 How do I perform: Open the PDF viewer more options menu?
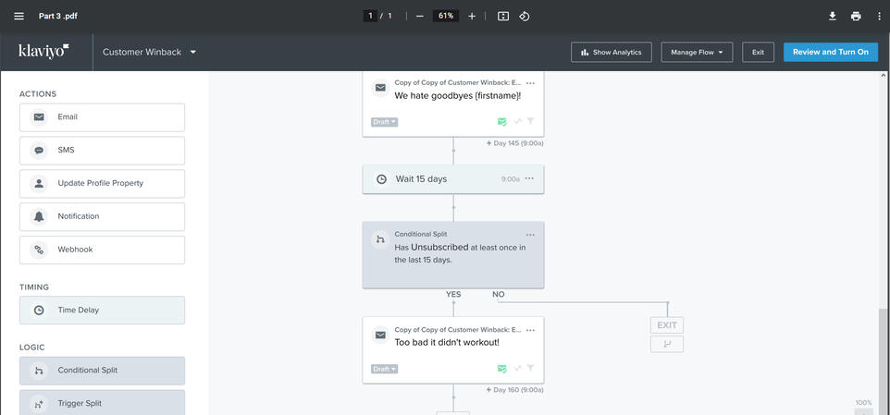pos(878,16)
